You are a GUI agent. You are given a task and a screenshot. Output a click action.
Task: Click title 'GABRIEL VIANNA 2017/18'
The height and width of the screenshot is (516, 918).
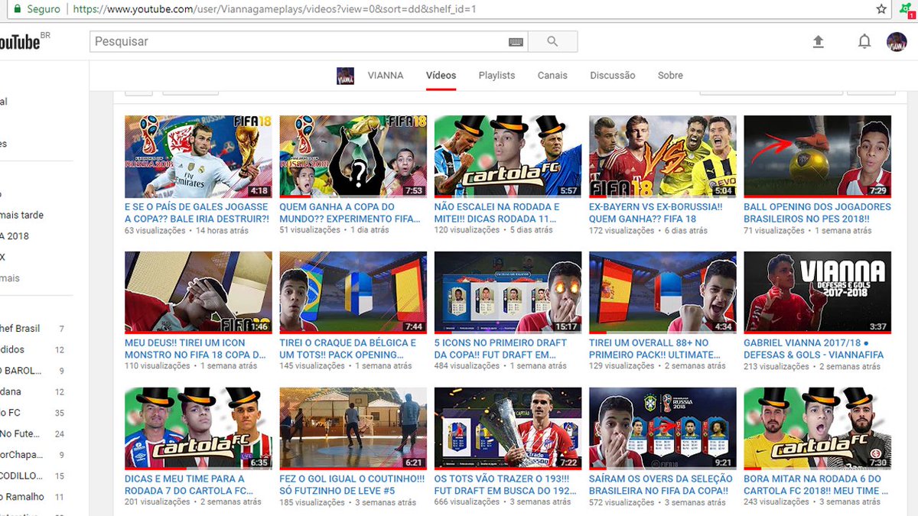pyautogui.click(x=813, y=349)
